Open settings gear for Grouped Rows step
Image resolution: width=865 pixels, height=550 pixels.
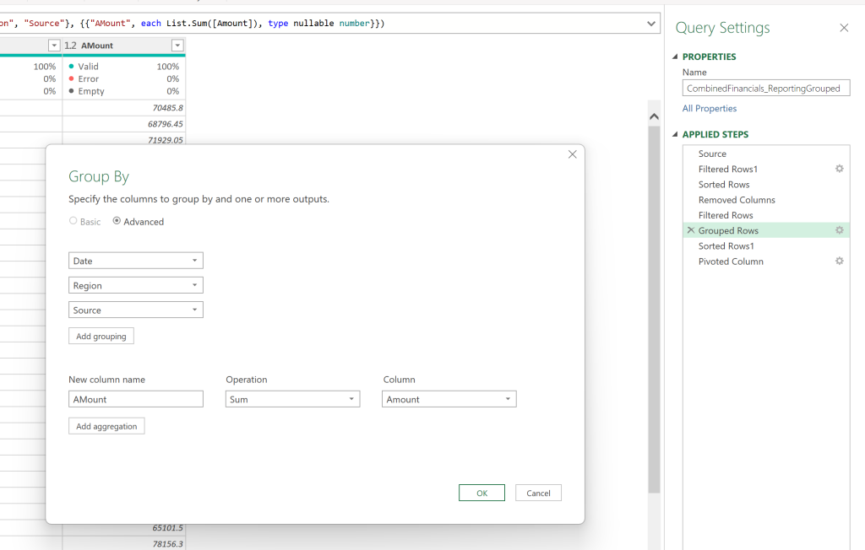pyautogui.click(x=839, y=230)
